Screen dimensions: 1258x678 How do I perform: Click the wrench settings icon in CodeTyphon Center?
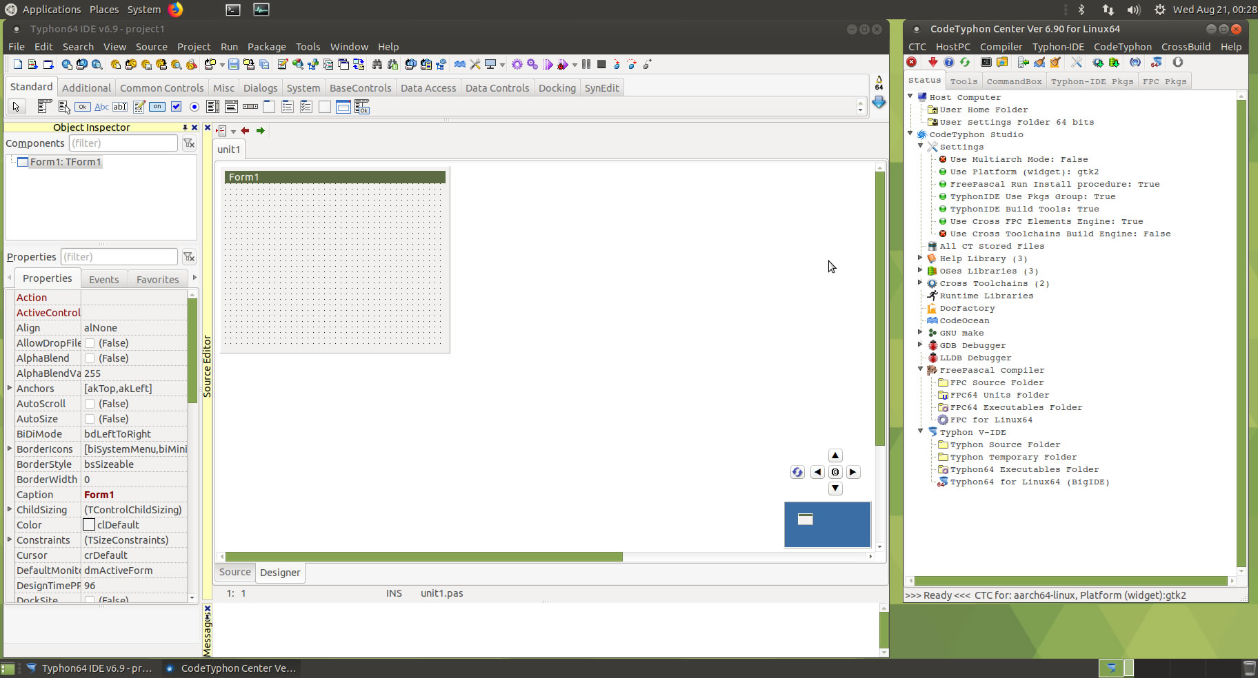click(1077, 63)
